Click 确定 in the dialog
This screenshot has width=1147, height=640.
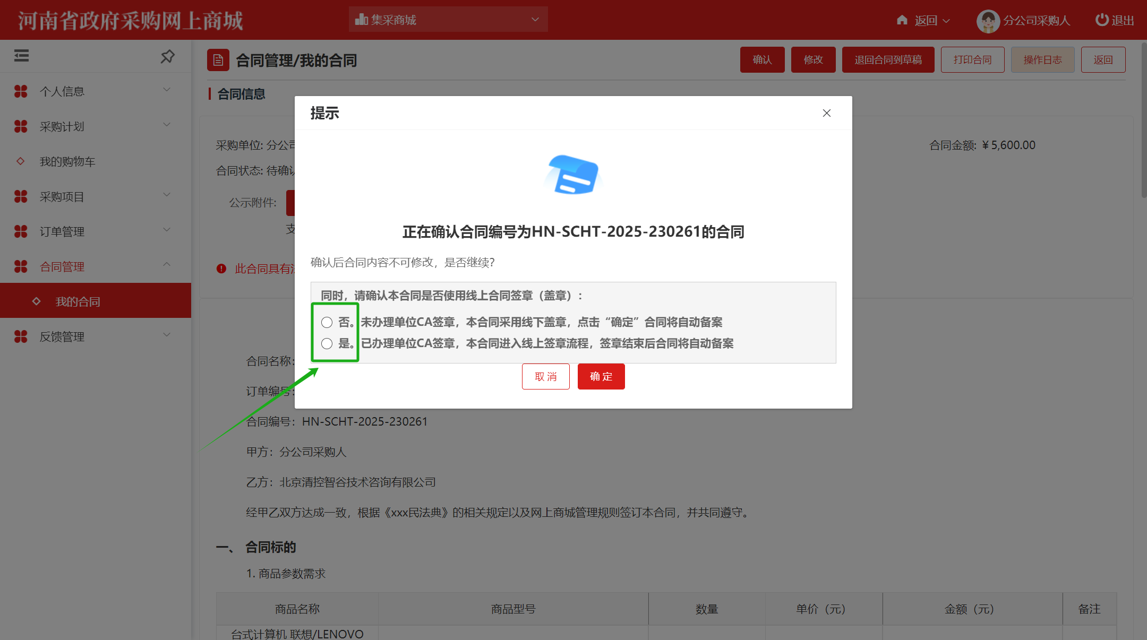(601, 376)
